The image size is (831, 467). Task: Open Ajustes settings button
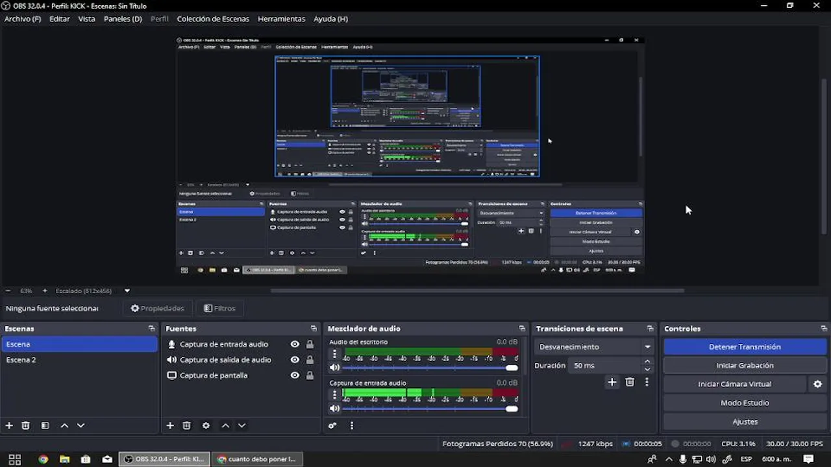click(745, 422)
